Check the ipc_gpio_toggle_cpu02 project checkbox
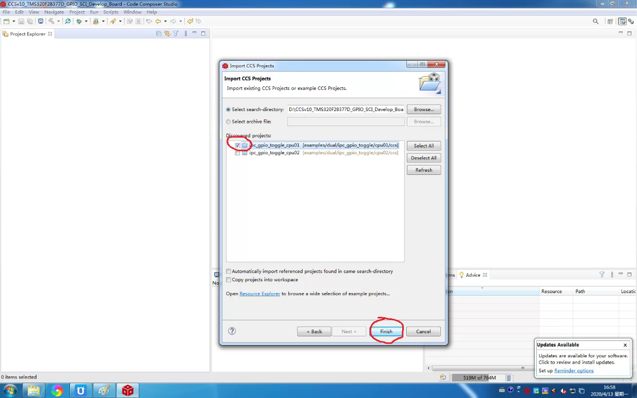Viewport: 637px width, 398px height. coord(237,153)
